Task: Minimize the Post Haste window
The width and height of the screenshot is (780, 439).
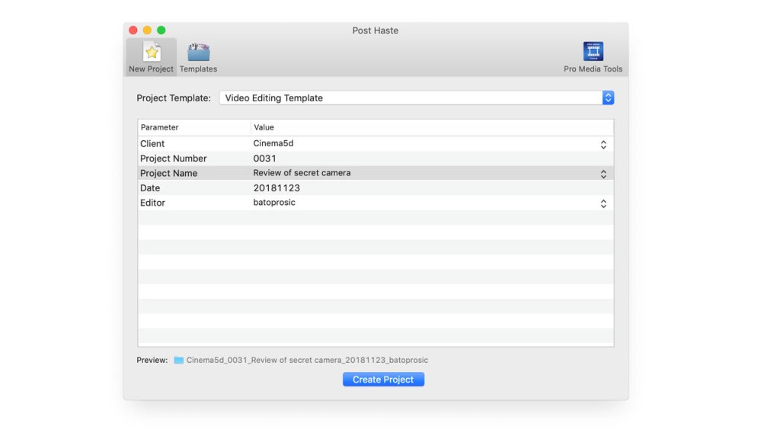Action: (x=147, y=30)
